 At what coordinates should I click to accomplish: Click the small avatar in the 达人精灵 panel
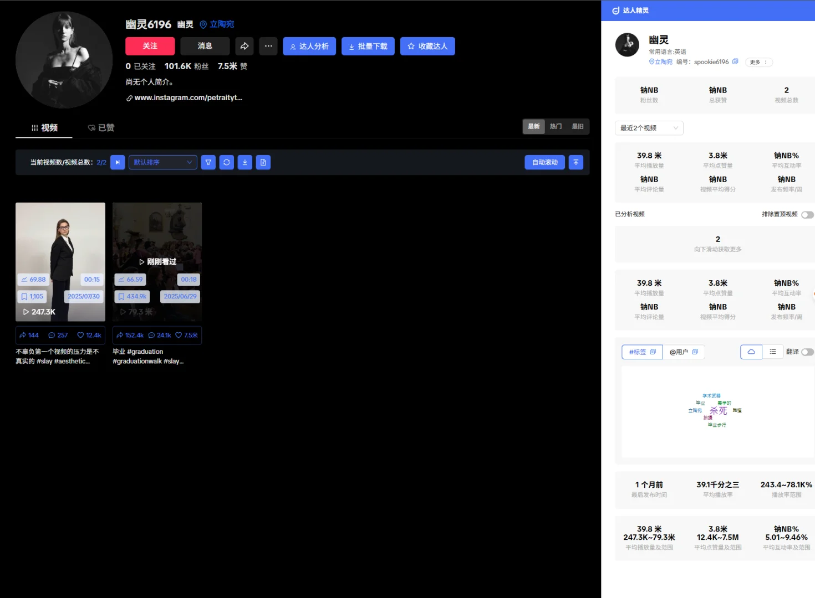pyautogui.click(x=627, y=45)
